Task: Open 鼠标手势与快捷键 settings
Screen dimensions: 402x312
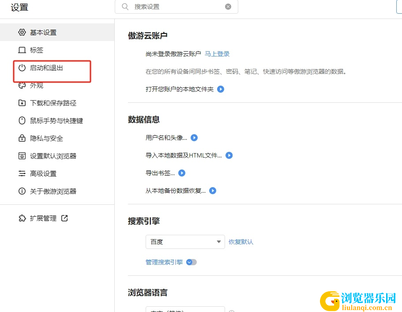Action: pos(57,120)
